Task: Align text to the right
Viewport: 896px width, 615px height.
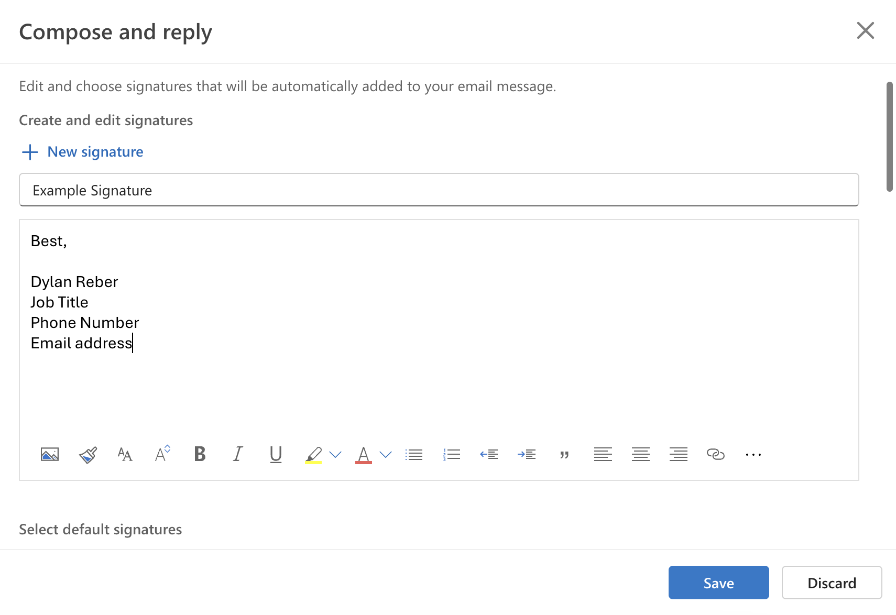Action: 679,454
